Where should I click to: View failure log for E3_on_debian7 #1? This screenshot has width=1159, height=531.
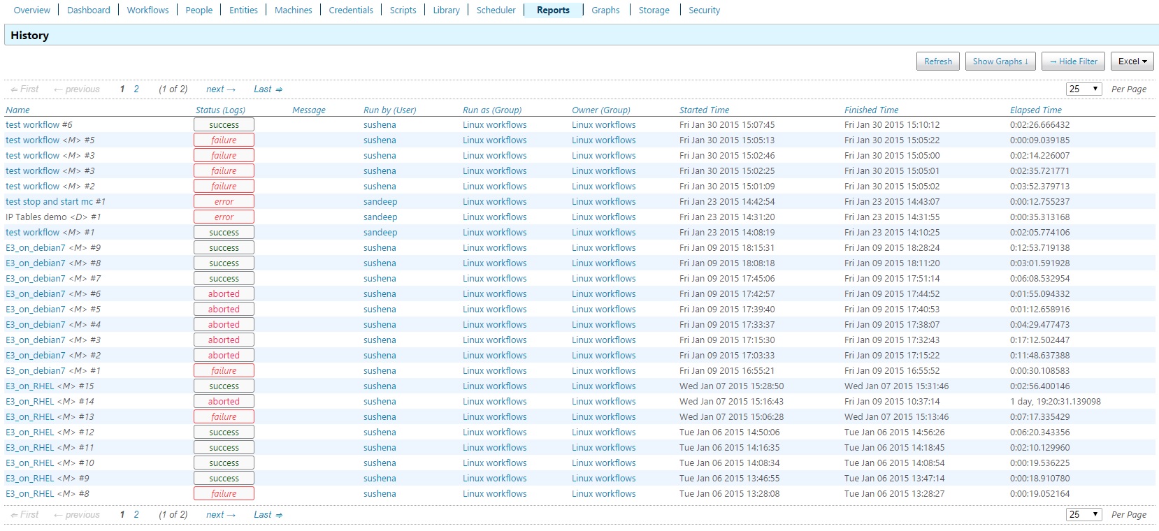[x=224, y=370]
